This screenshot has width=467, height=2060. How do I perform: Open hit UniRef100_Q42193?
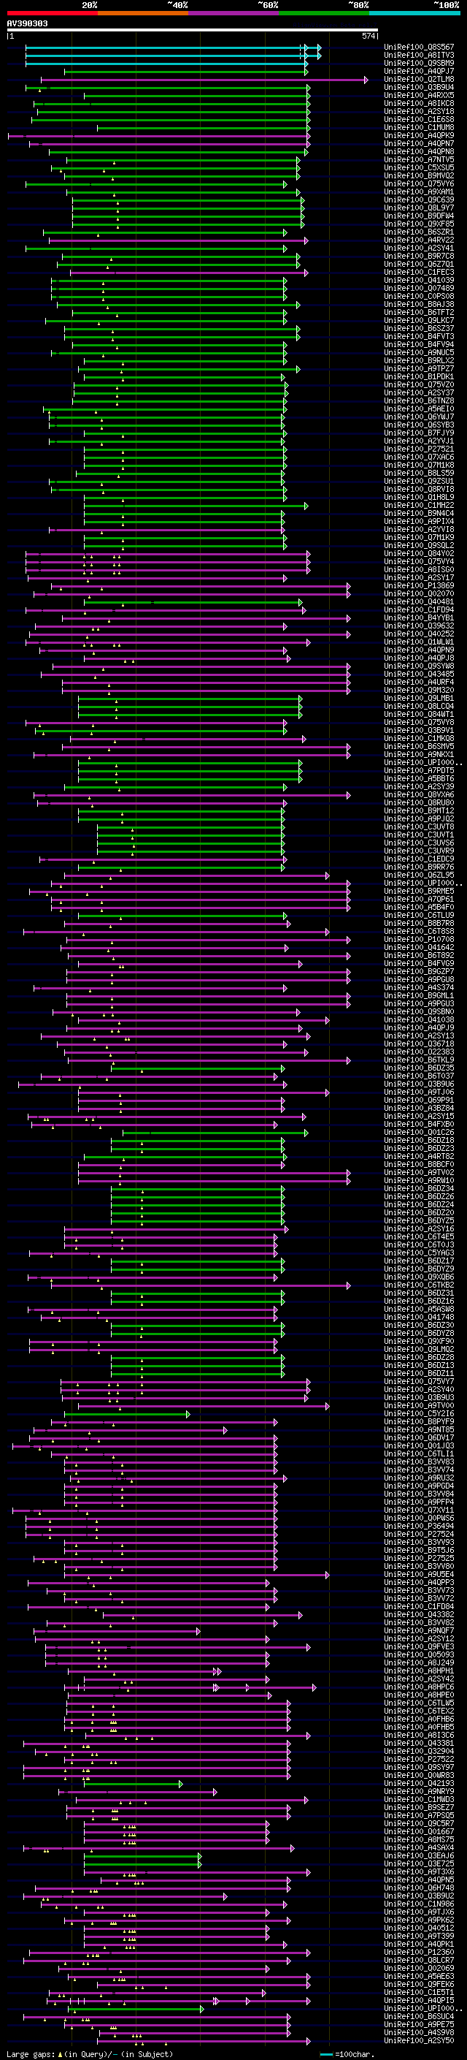point(419,1783)
